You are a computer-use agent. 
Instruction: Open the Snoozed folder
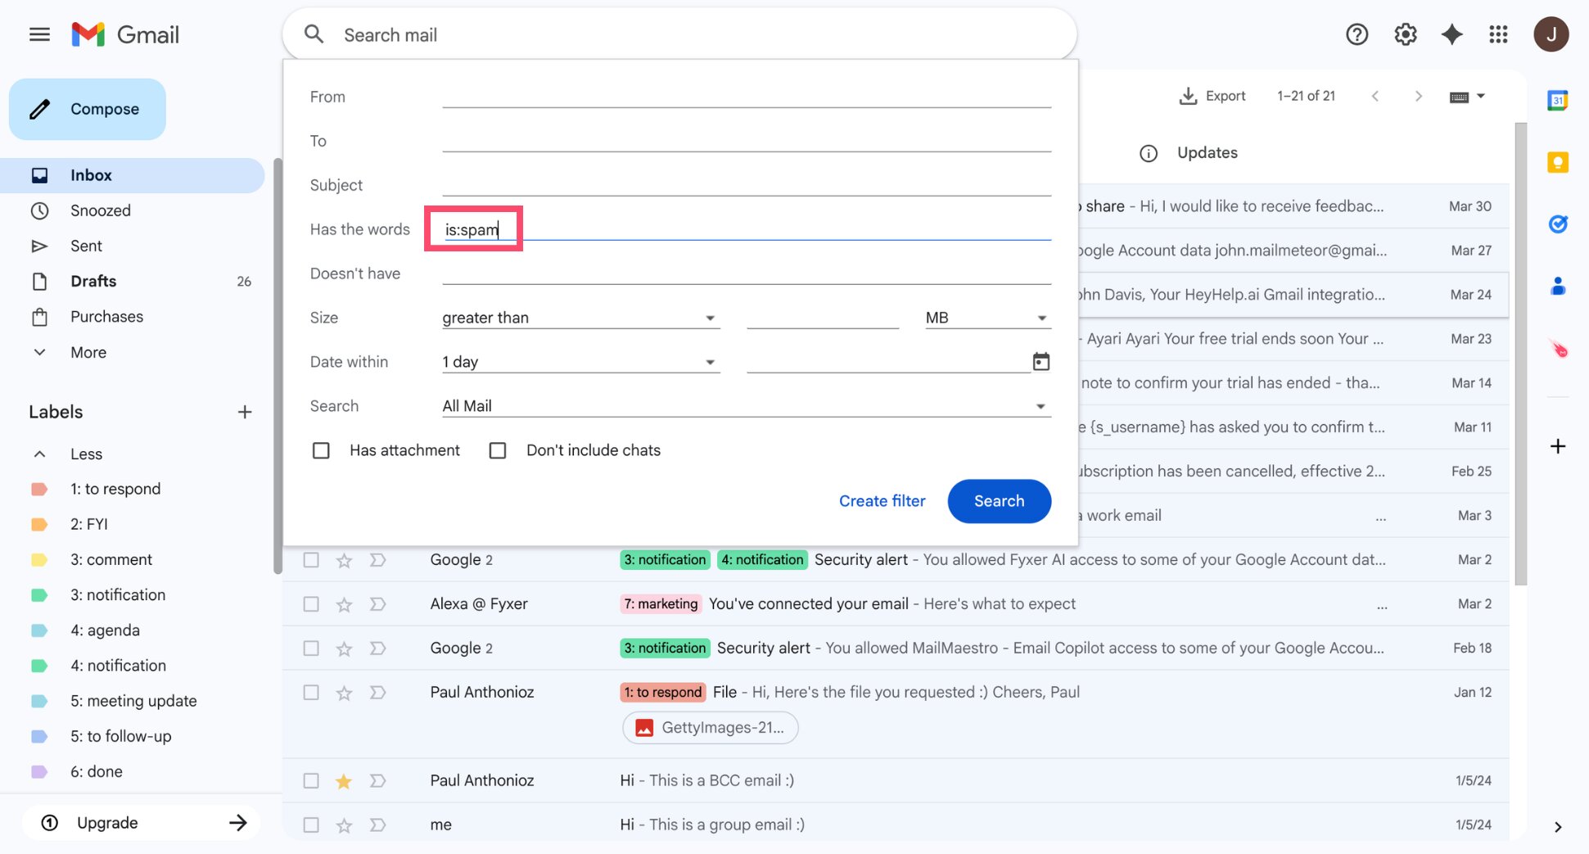[x=133, y=210]
